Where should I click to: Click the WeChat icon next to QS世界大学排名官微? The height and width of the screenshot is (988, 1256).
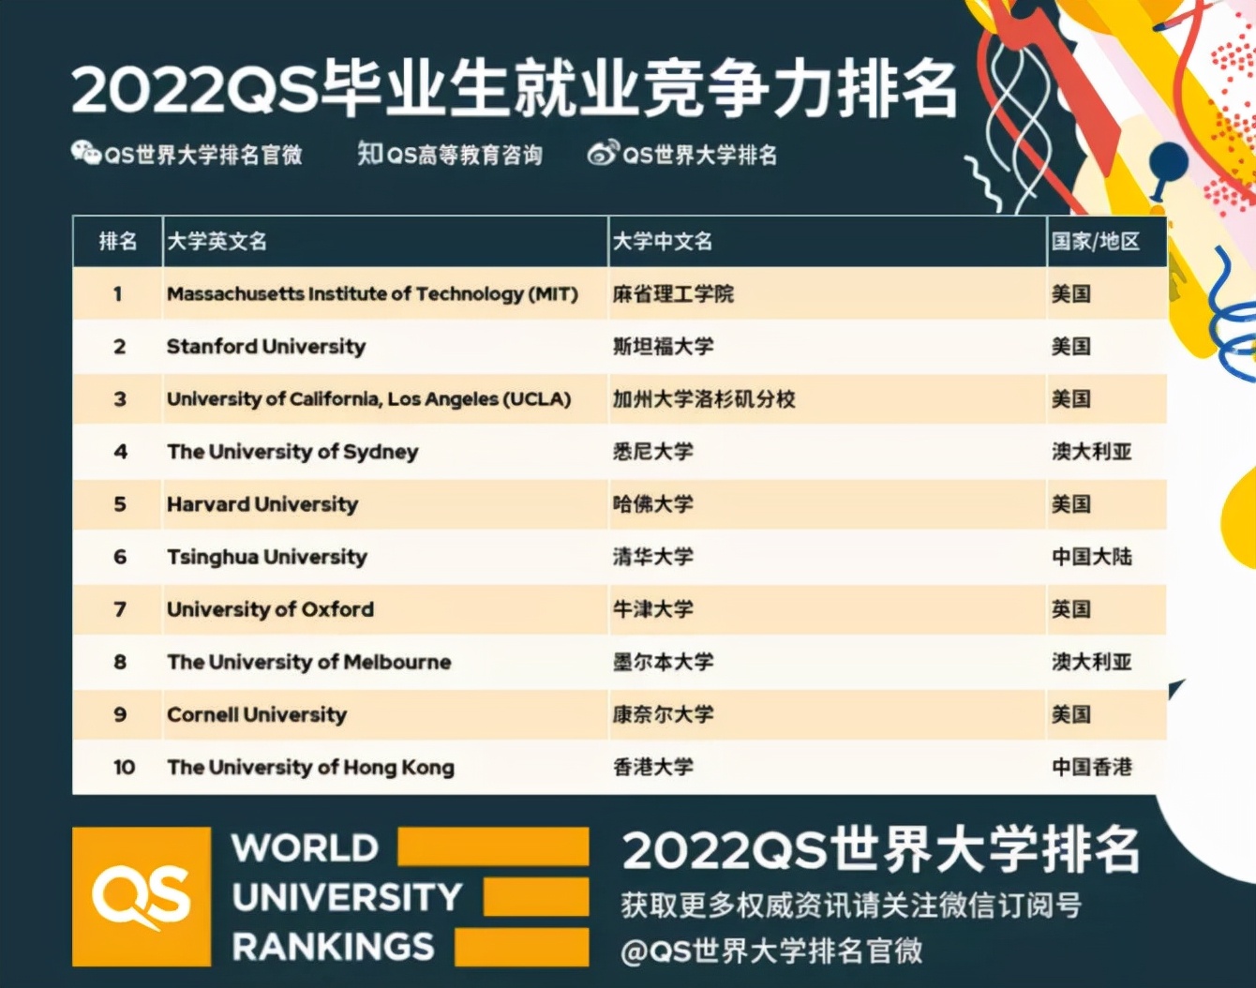pos(88,153)
